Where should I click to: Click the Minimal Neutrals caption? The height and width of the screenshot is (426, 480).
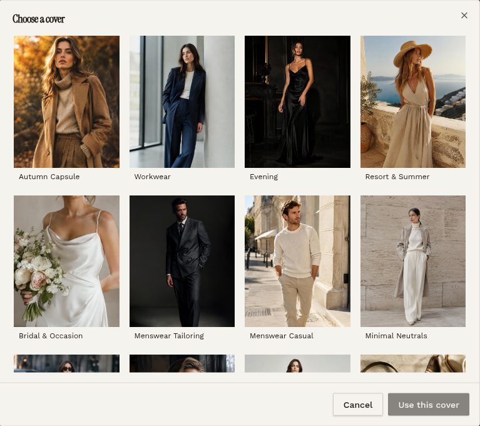pos(396,336)
